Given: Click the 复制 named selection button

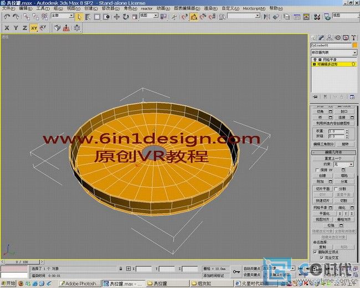Looking at the screenshot, I should pos(322,247).
